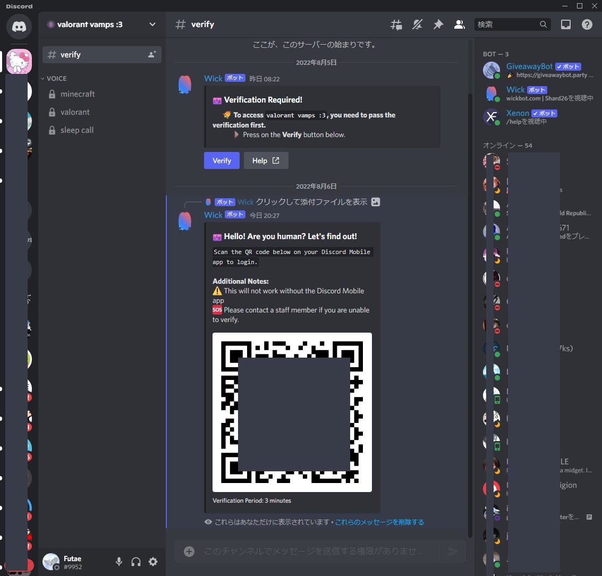Mute the microphone
The image size is (602, 576).
119,562
